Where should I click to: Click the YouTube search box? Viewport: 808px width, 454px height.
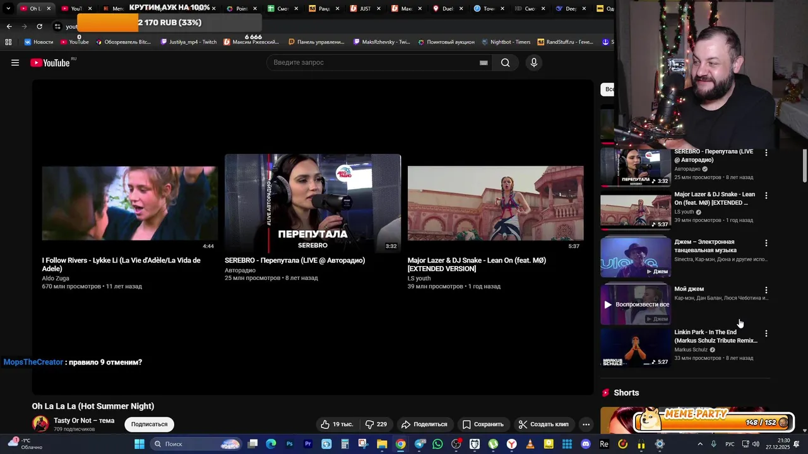point(380,62)
